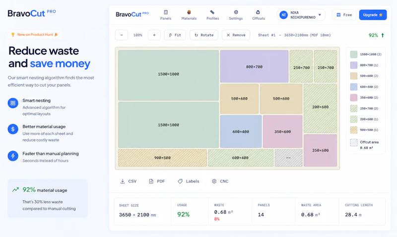Click the Rotate button
Image resolution: width=397 pixels, height=237 pixels.
204,35
